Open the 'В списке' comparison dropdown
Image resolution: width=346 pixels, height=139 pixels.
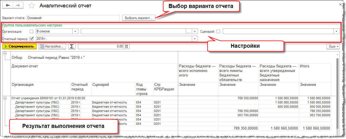pyautogui.click(x=75, y=32)
